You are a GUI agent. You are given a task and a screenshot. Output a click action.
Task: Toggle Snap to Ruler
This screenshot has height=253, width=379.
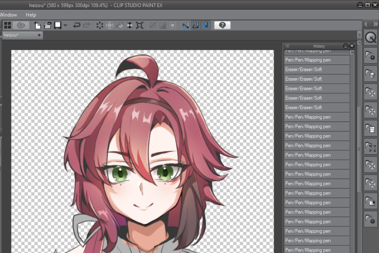point(186,25)
